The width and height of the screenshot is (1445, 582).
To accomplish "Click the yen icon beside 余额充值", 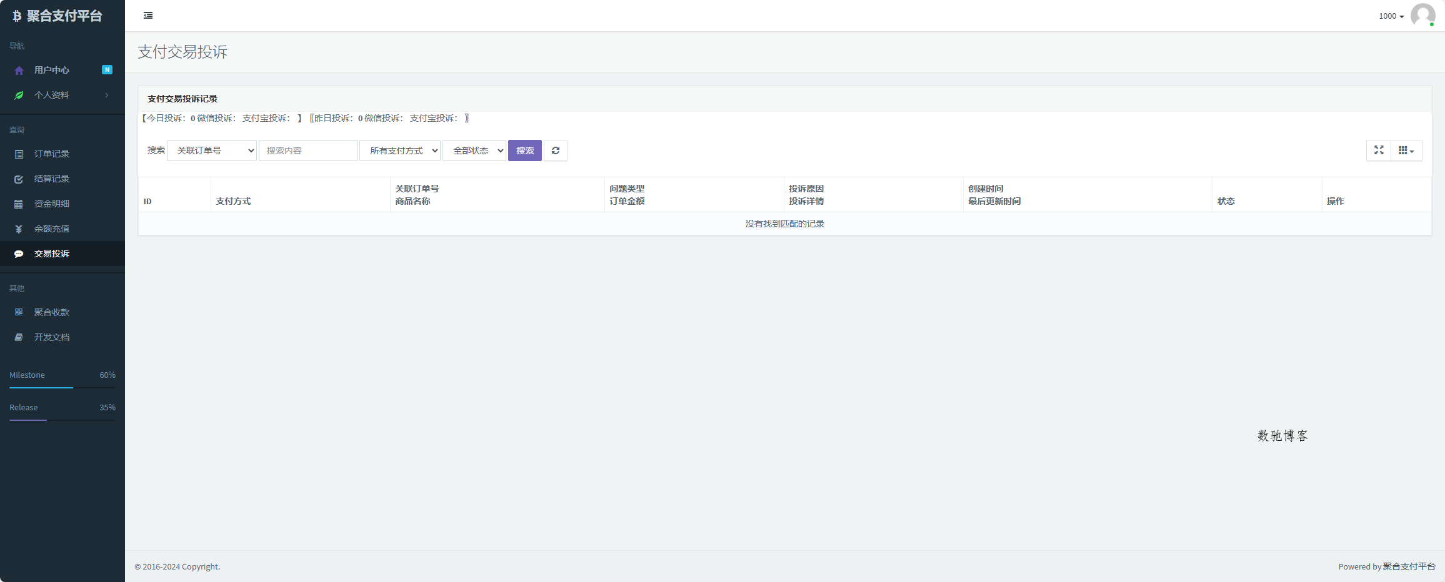I will [x=19, y=229].
